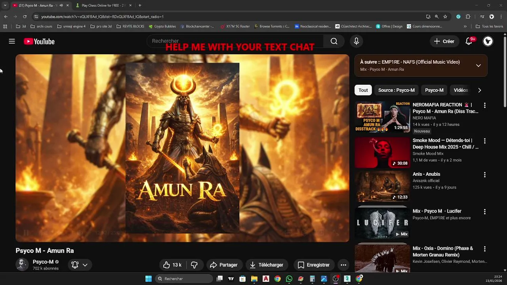507x285 pixels.
Task: Open File Explorer from the taskbar
Action: 254,279
